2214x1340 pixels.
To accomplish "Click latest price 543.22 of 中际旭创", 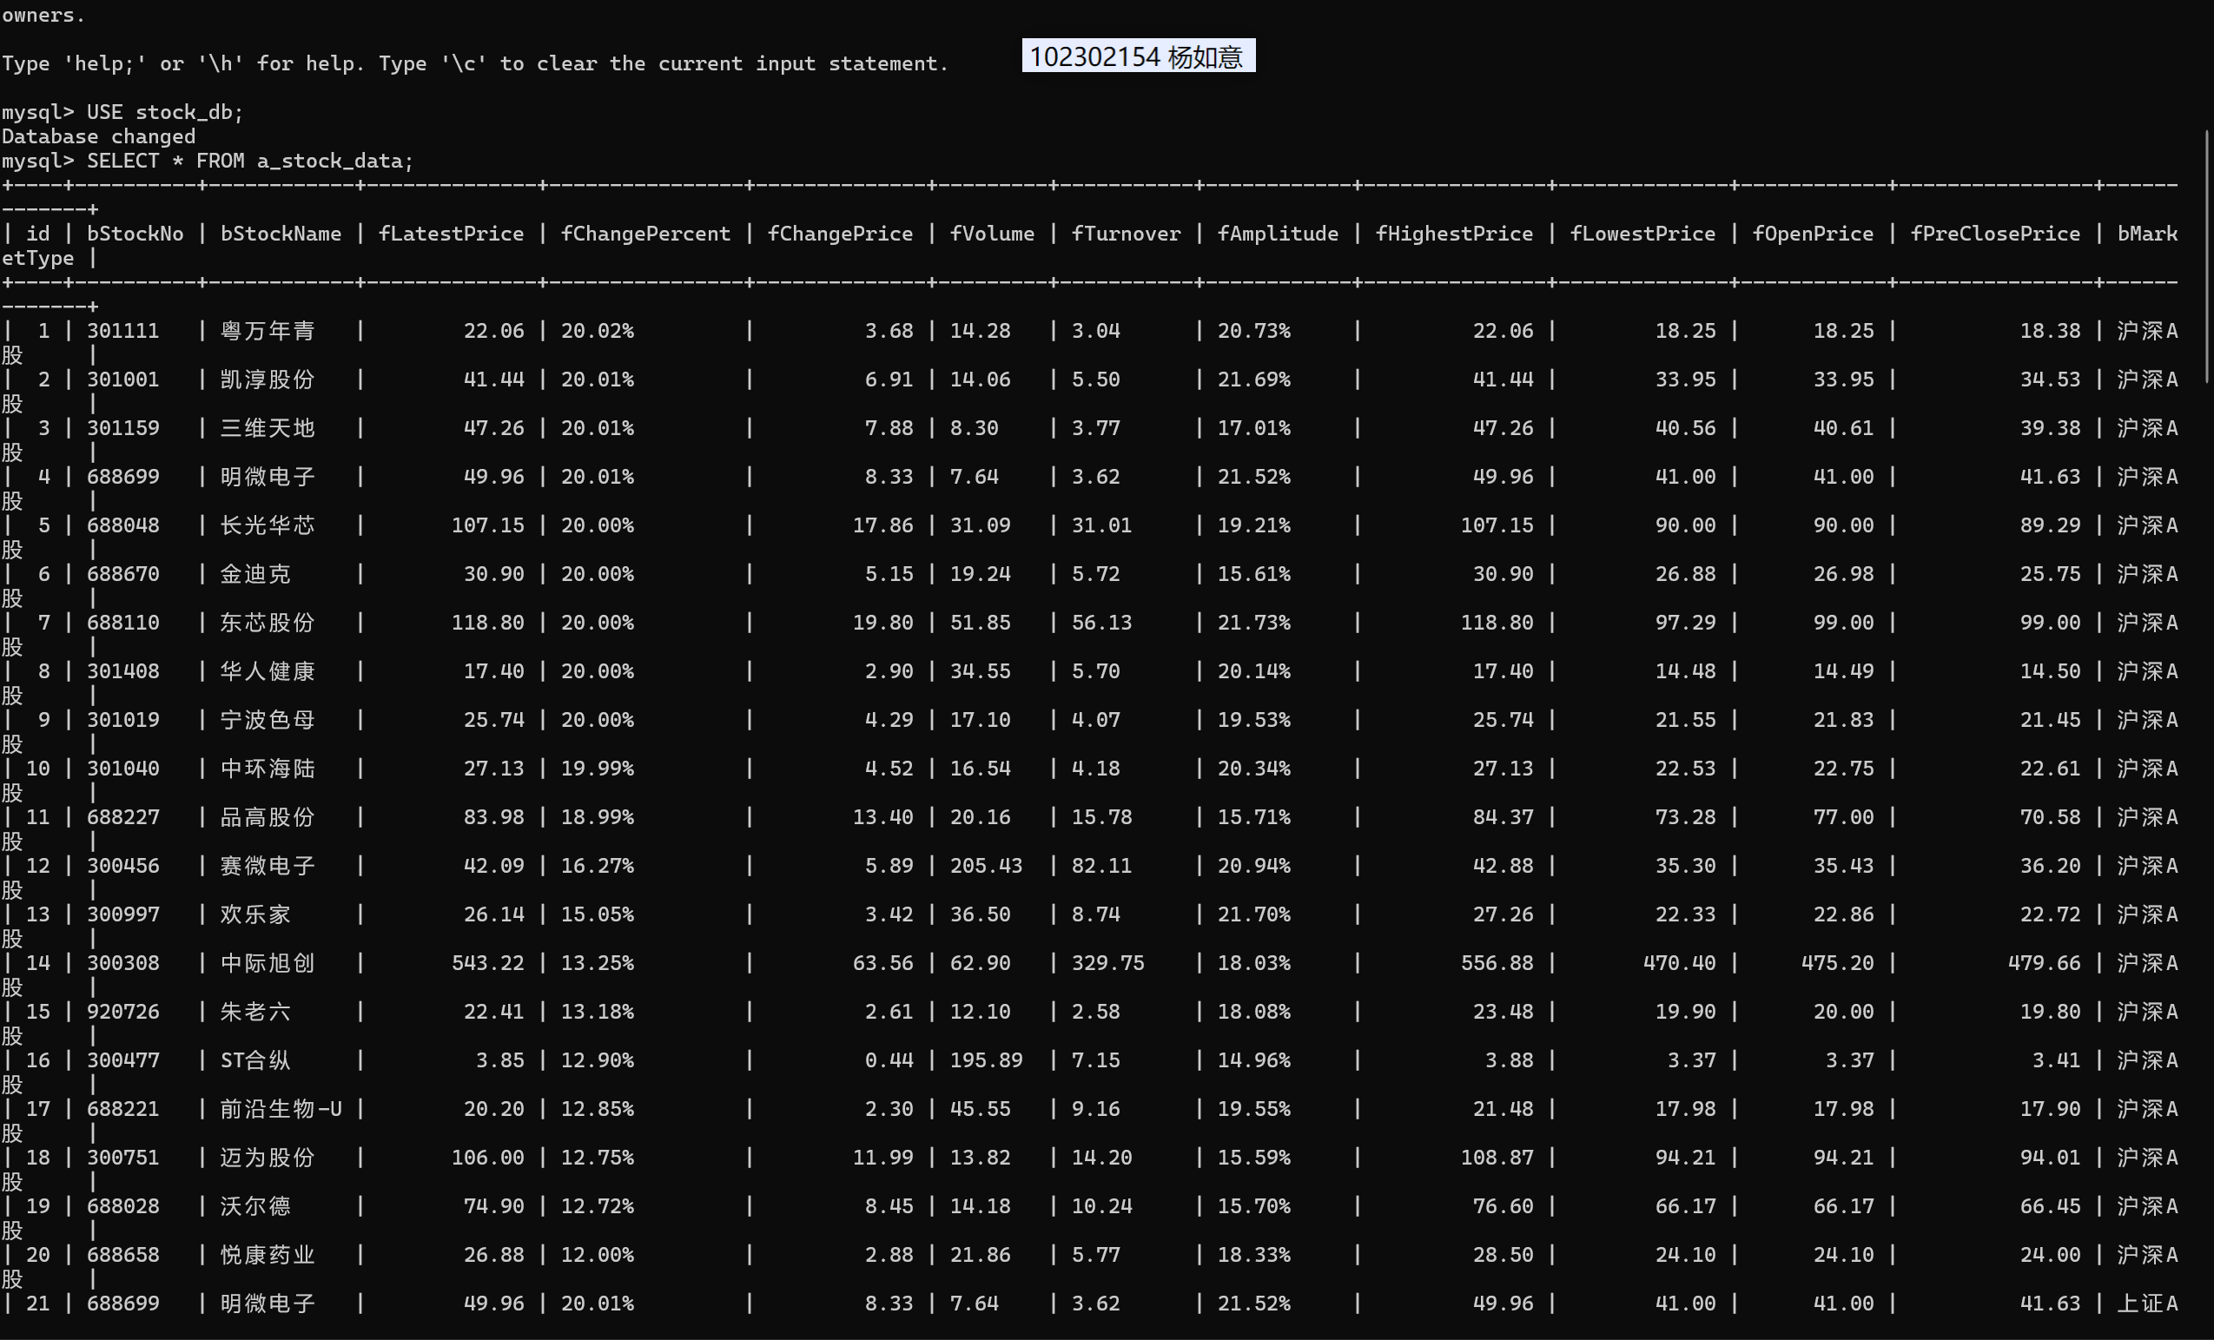I will pos(487,963).
